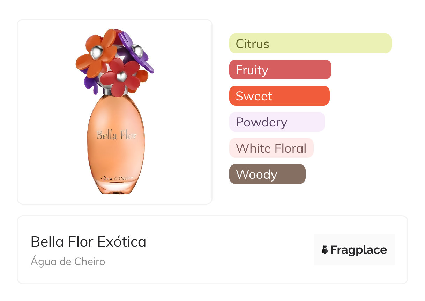
Task: Click the silver heart in the orange flower
Action: 95,53
